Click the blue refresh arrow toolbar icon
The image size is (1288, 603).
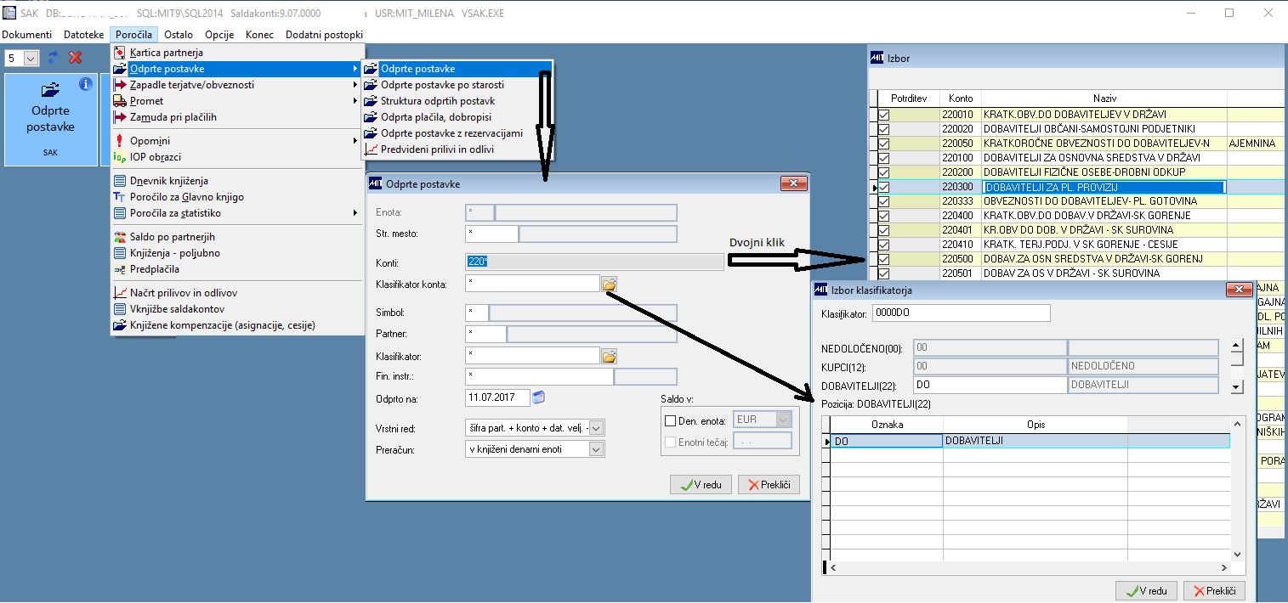[x=54, y=57]
